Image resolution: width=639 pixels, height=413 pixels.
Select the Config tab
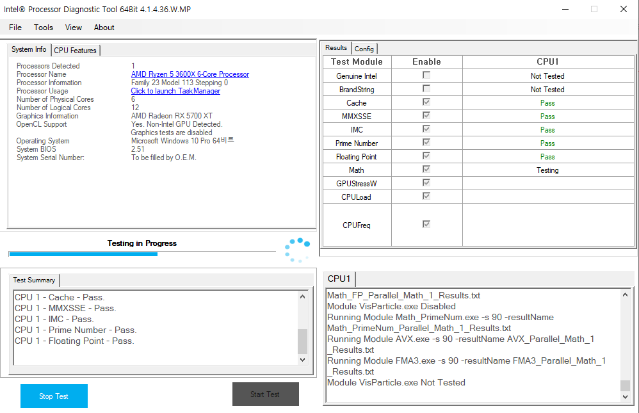pos(364,49)
